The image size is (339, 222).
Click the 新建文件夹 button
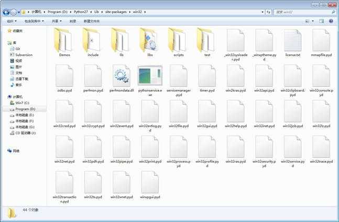(92, 21)
